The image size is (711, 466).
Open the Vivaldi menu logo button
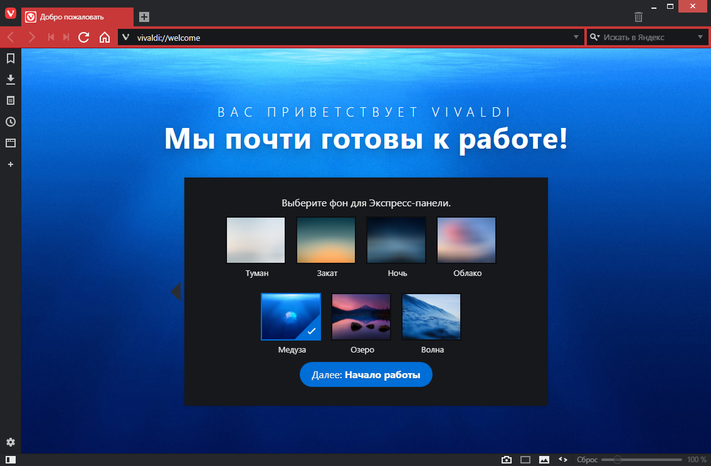(x=11, y=13)
